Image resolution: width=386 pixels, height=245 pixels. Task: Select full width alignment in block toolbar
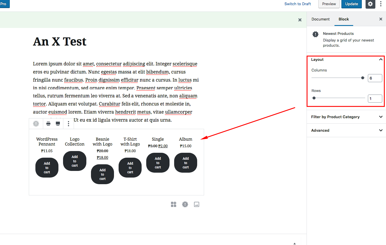point(58,124)
